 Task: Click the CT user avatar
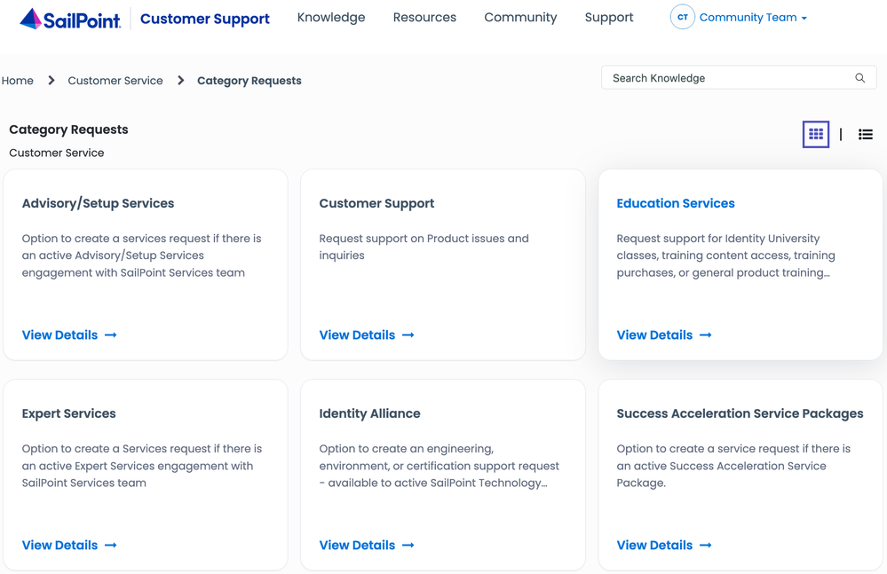pyautogui.click(x=682, y=18)
